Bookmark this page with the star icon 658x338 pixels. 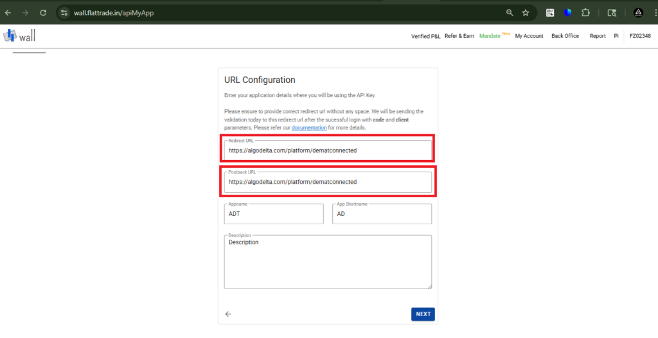tap(526, 12)
